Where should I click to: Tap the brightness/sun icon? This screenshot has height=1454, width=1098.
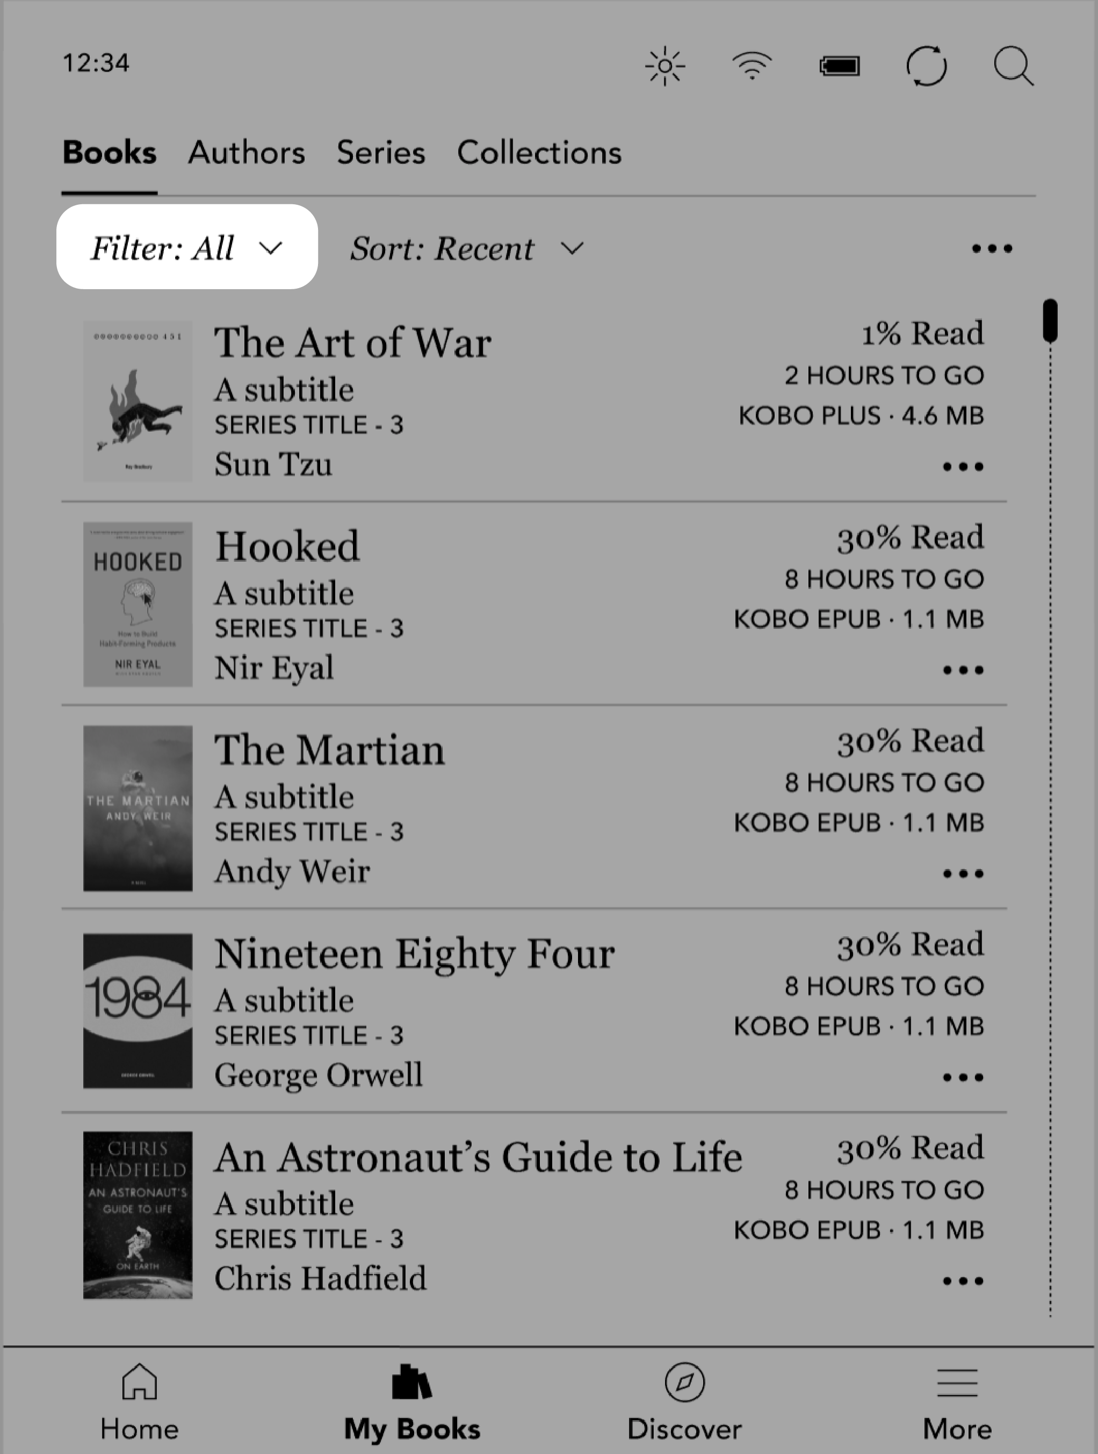click(666, 65)
